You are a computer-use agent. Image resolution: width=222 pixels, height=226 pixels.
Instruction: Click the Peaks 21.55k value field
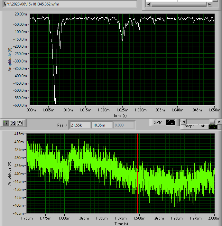pyautogui.click(x=80, y=125)
